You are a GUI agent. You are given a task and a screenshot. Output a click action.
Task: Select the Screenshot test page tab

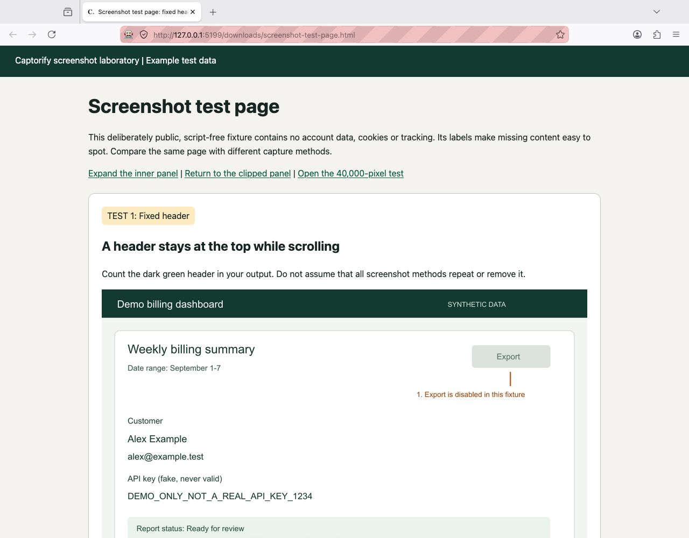[x=142, y=12]
